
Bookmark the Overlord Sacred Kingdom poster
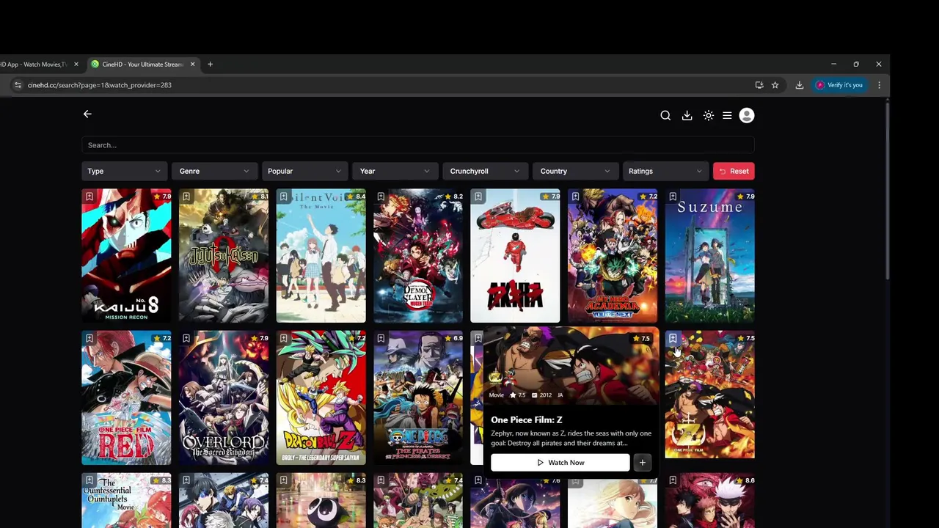pyautogui.click(x=186, y=339)
